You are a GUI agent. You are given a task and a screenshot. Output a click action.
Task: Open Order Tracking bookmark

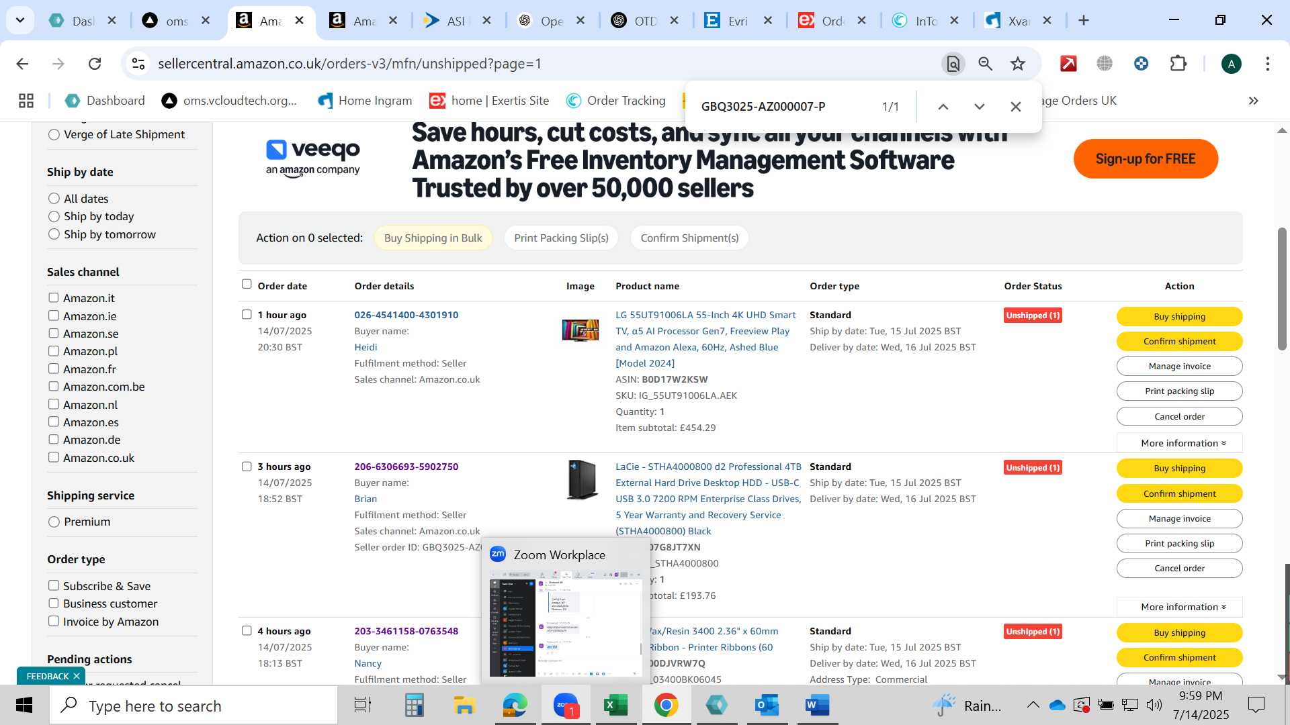(615, 101)
